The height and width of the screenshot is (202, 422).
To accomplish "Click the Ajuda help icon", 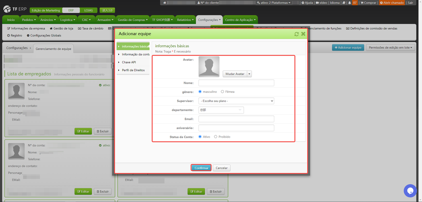I will coord(303,3).
